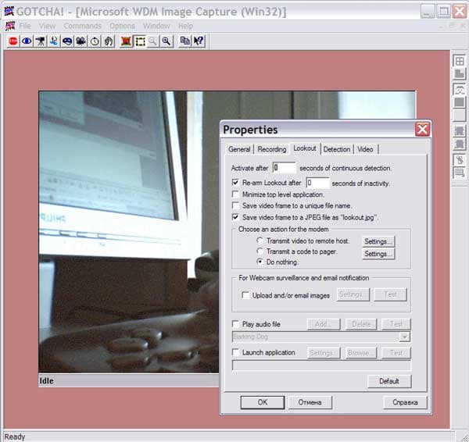This screenshot has width=469, height=442.
Task: Uncheck Save video frame to JPEG file
Action: [x=236, y=217]
